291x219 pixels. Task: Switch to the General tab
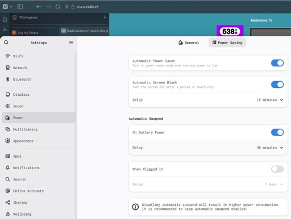pyautogui.click(x=189, y=43)
